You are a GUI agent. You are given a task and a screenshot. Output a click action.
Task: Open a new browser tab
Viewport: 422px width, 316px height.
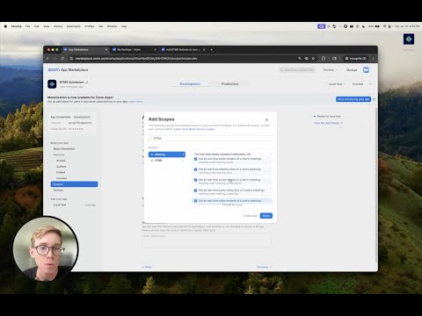pos(212,50)
